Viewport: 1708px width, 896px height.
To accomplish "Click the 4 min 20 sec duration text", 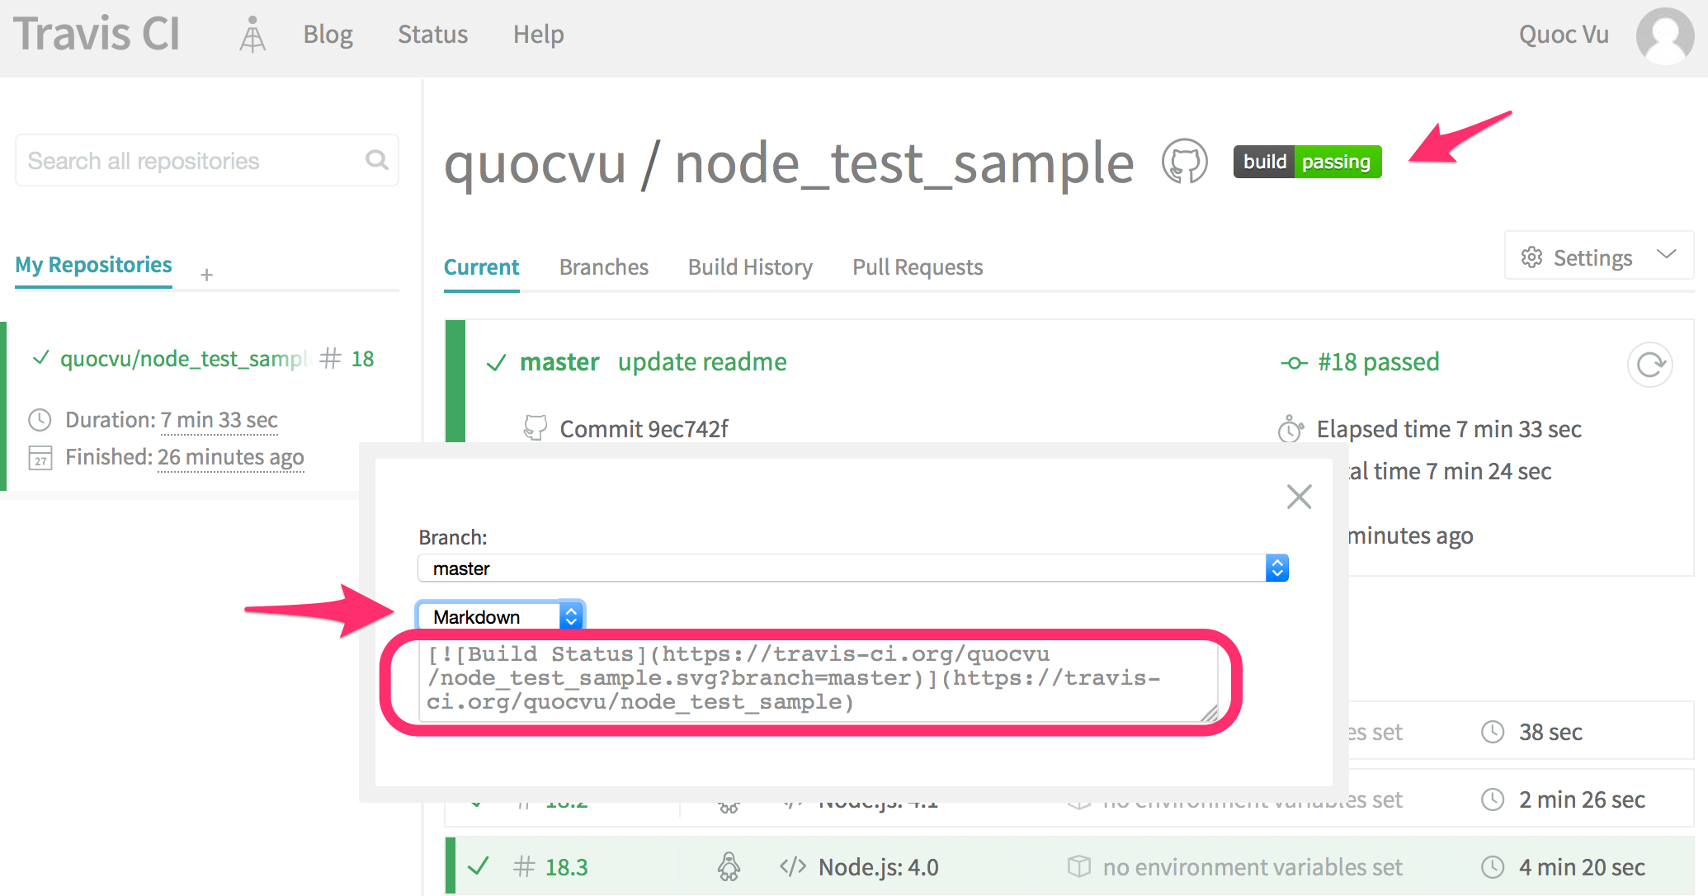I will pyautogui.click(x=1582, y=867).
